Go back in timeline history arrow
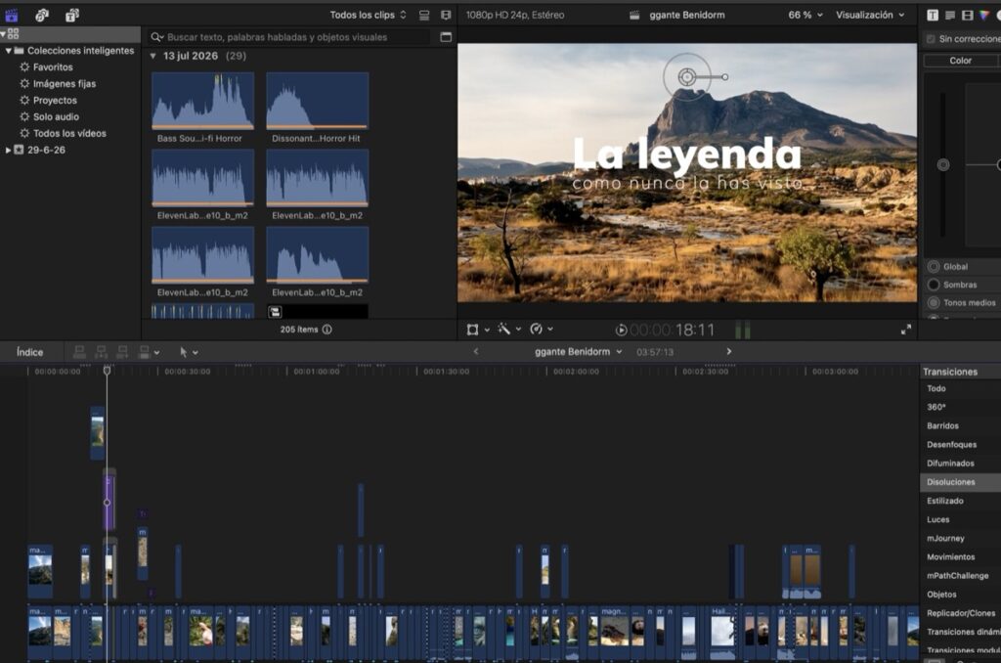This screenshot has height=663, width=1001. [476, 351]
